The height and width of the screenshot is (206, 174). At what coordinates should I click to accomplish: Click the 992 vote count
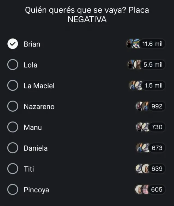point(157,106)
